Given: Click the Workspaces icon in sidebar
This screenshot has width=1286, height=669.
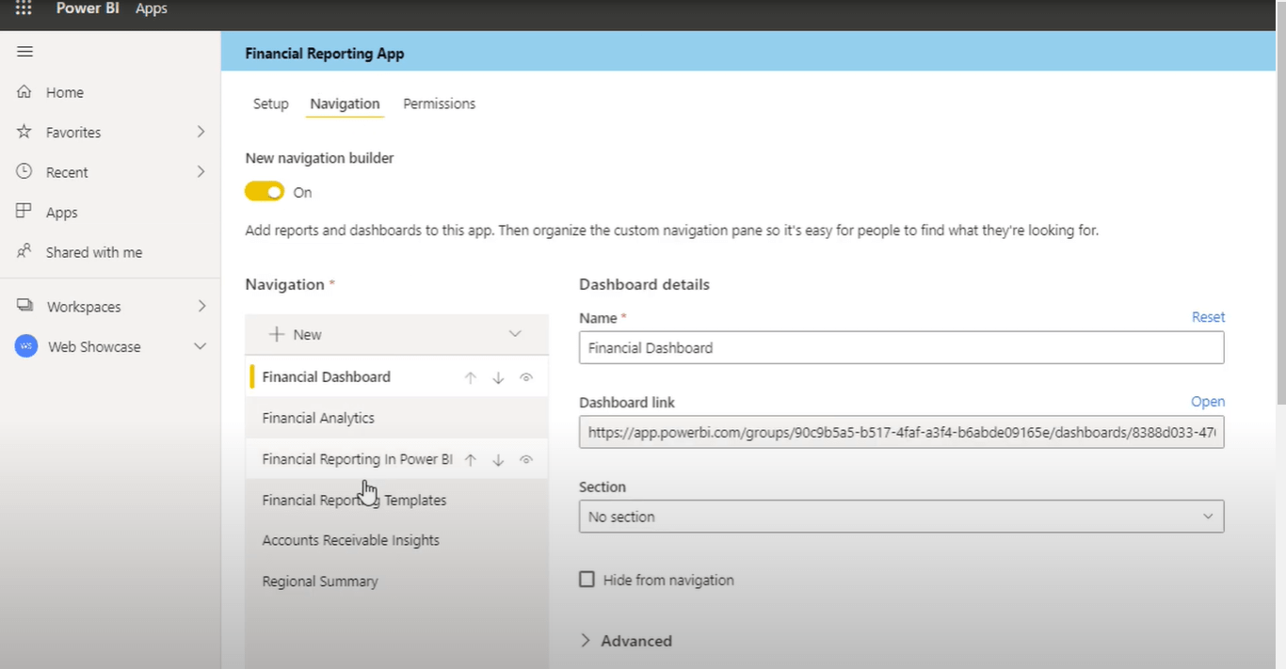Looking at the screenshot, I should 24,306.
